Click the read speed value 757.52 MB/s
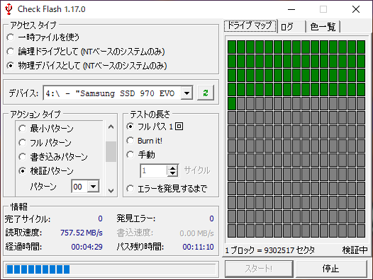The image size is (373, 280). pyautogui.click(x=82, y=233)
